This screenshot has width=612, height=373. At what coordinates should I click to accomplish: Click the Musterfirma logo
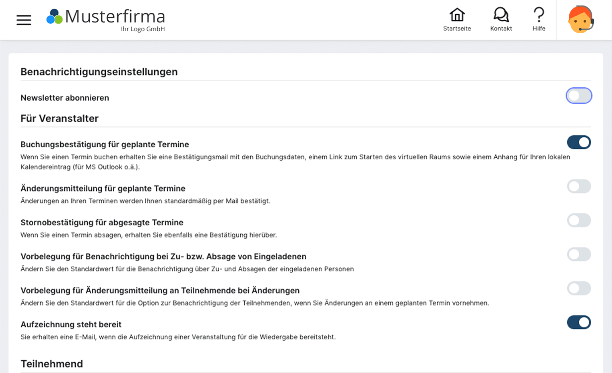coord(106,17)
